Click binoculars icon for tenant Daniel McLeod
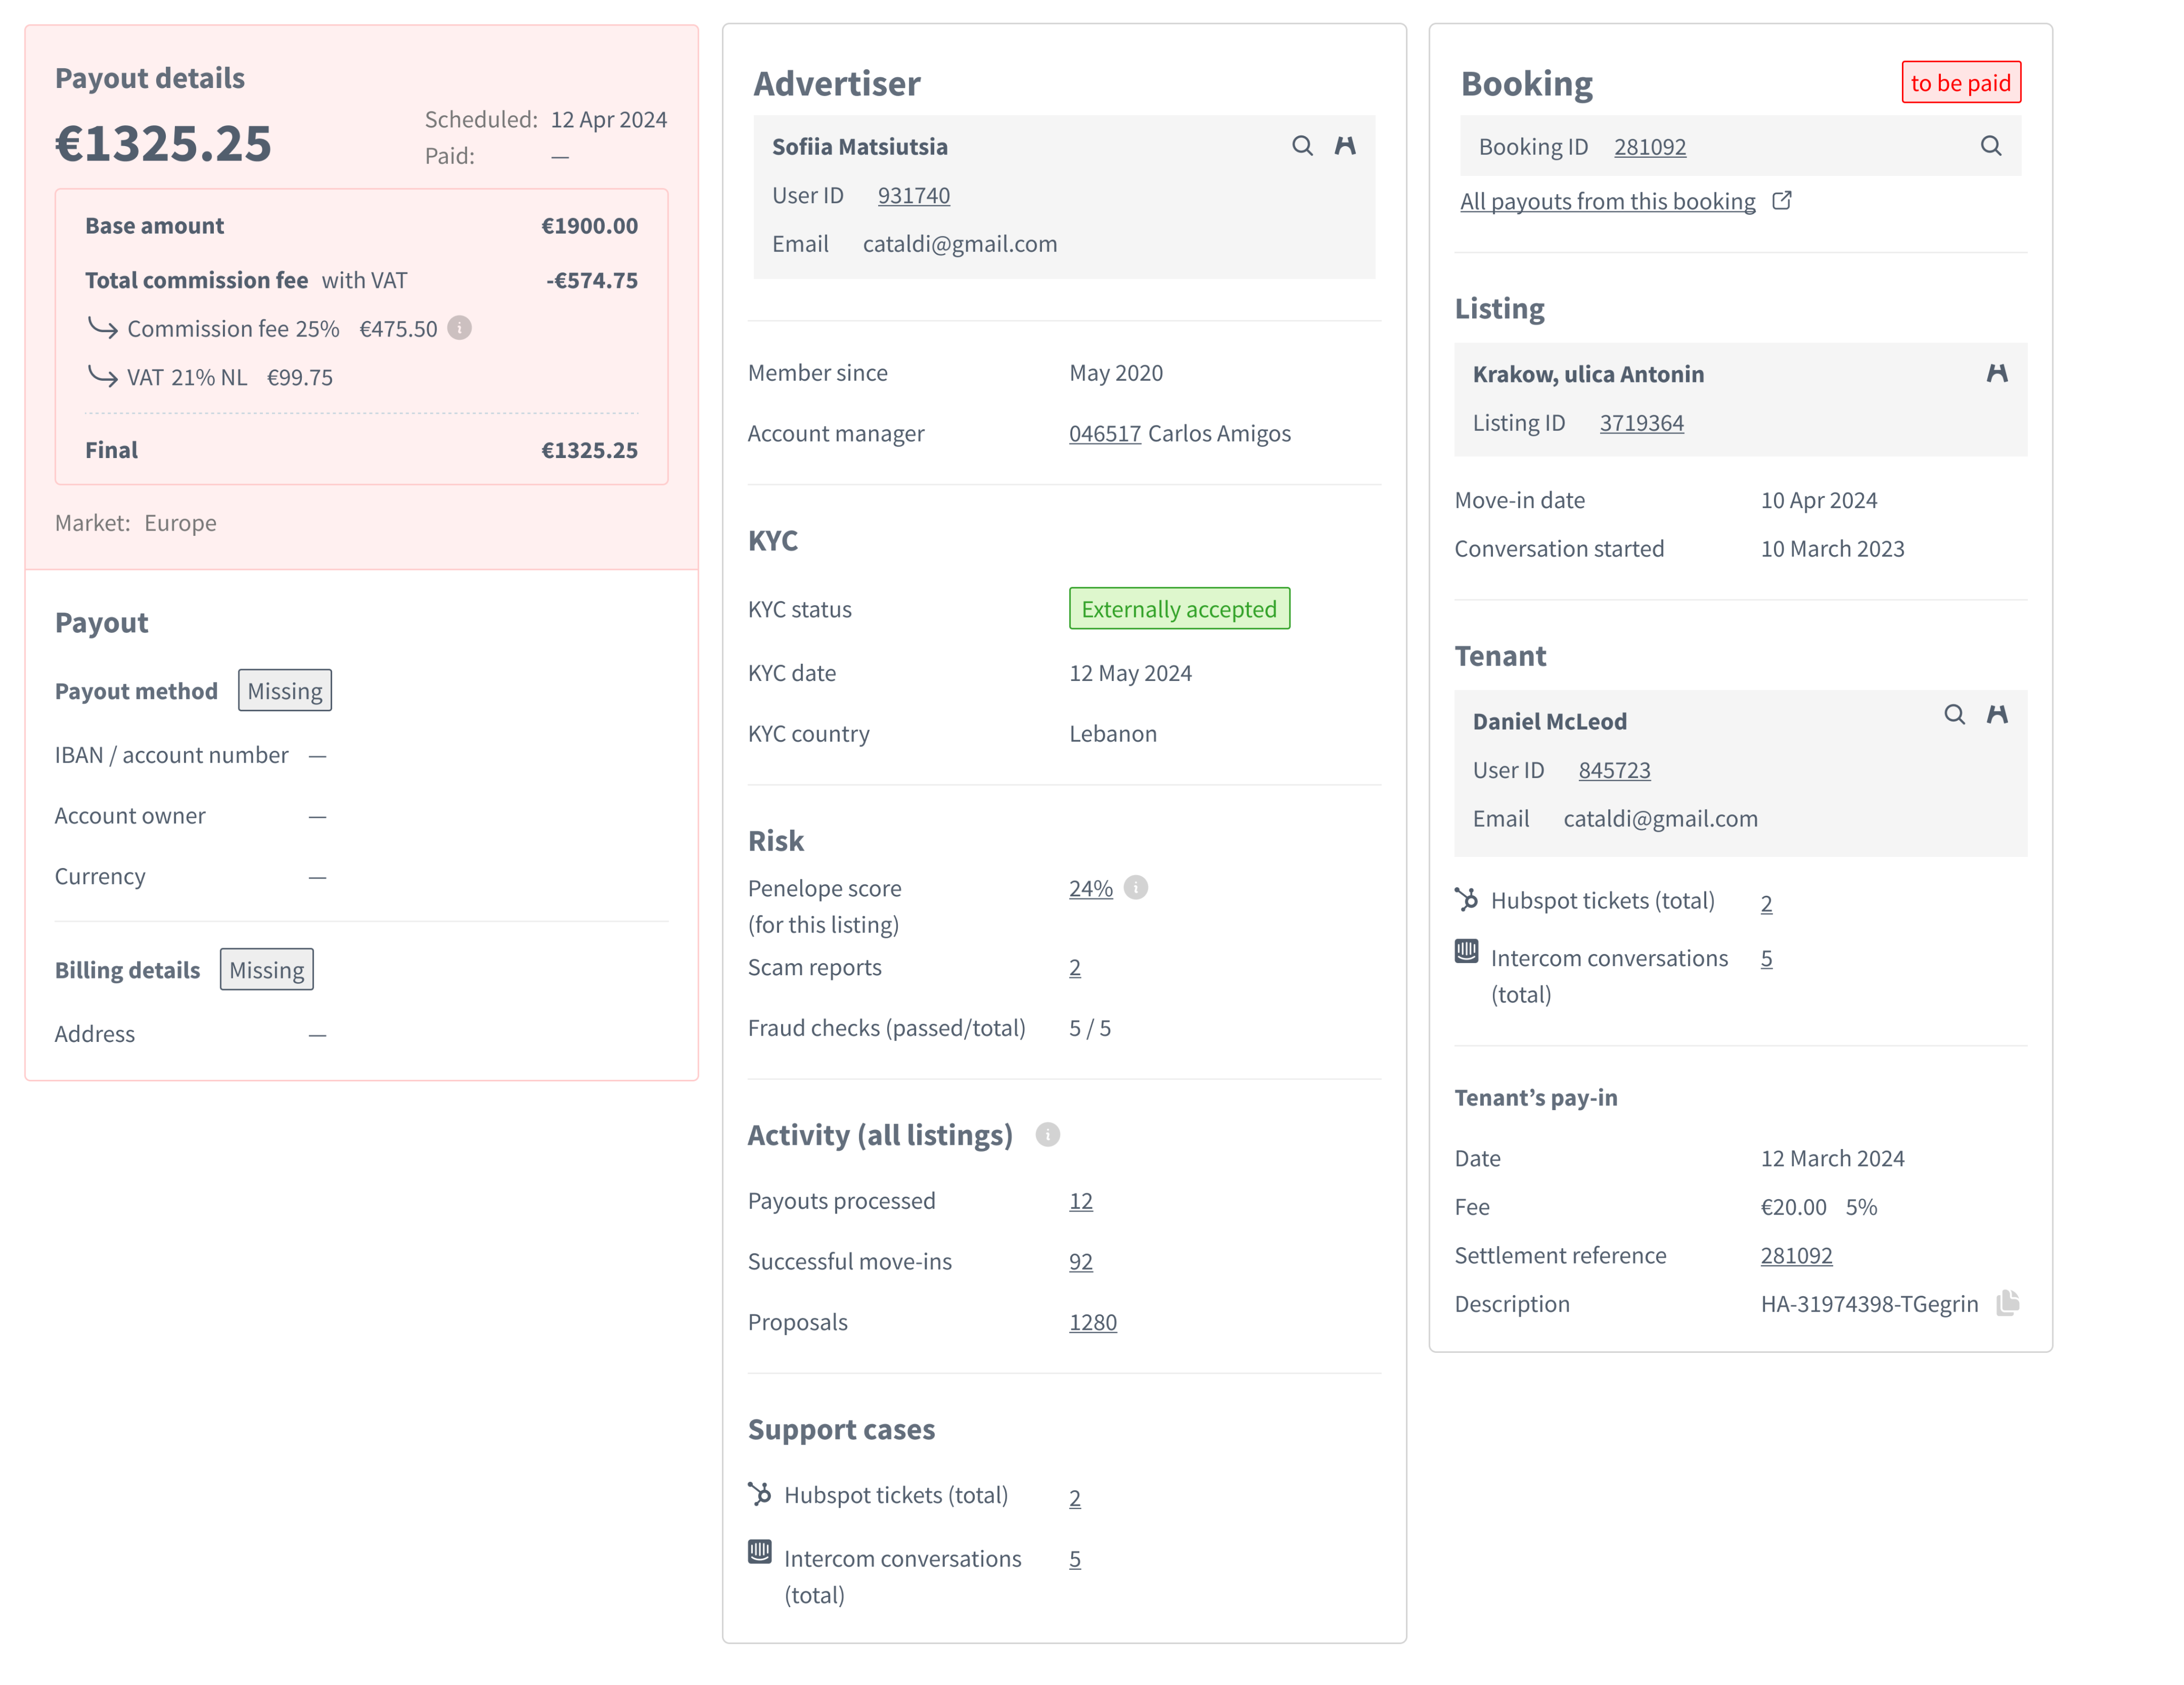2184x1685 pixels. click(x=1996, y=714)
